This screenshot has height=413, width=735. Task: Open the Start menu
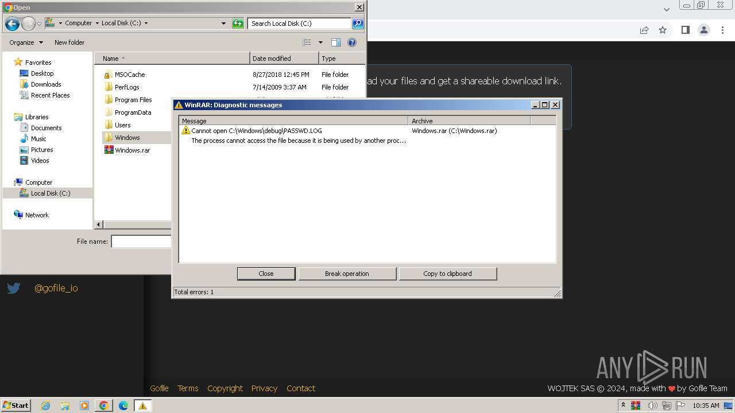16,406
